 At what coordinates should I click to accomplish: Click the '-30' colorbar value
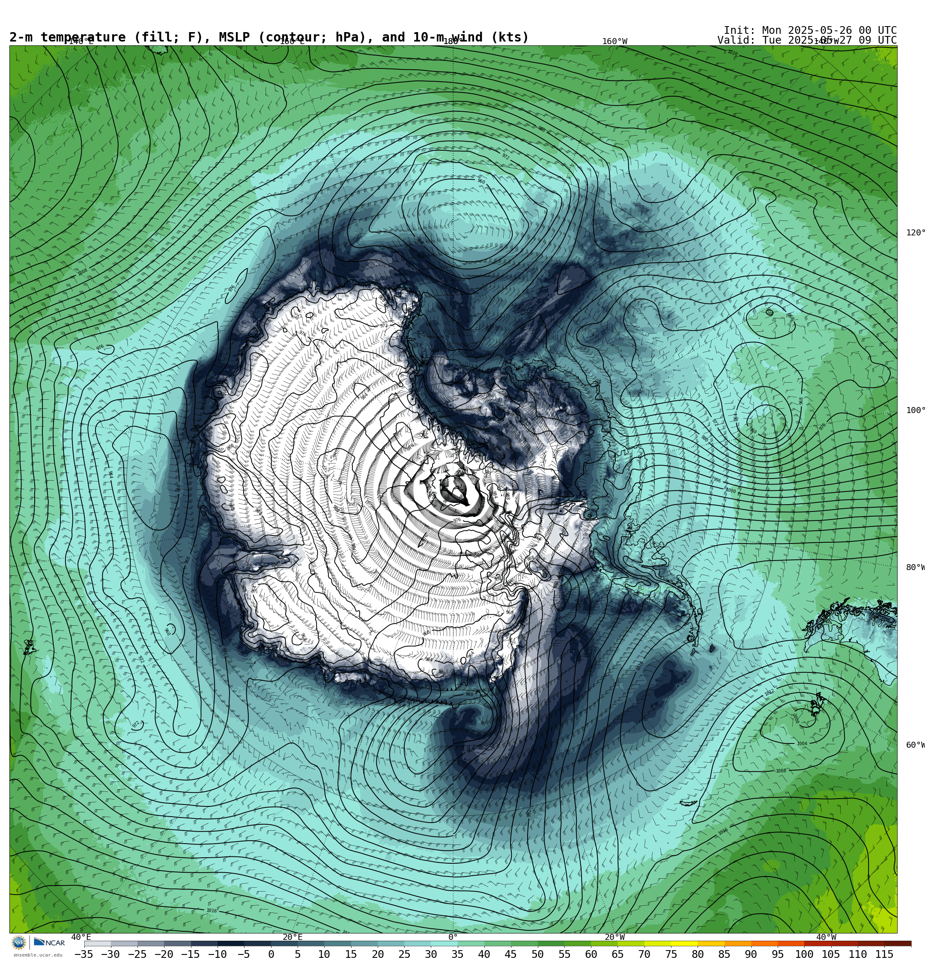click(110, 954)
